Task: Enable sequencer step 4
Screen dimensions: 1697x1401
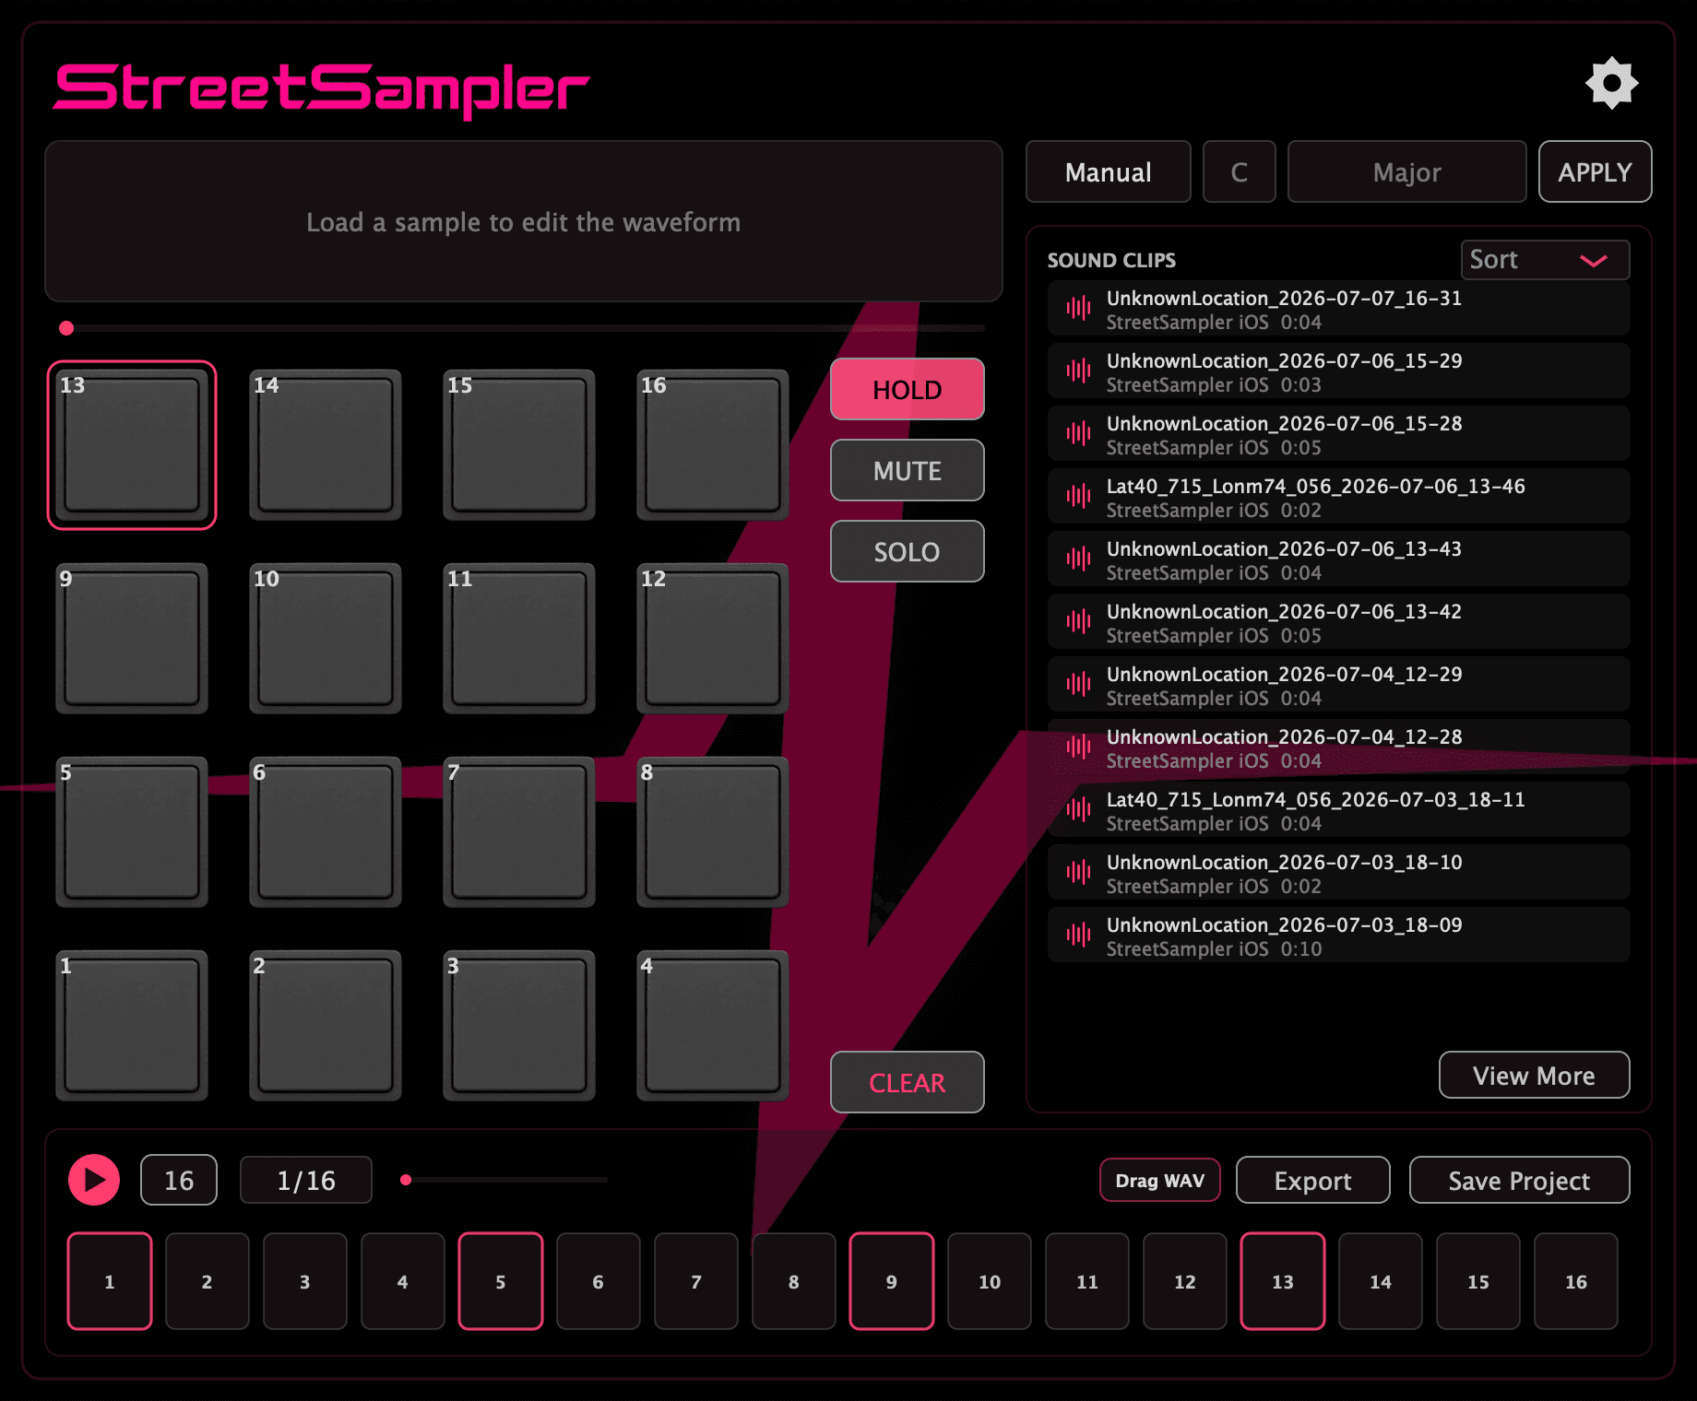Action: [x=403, y=1281]
